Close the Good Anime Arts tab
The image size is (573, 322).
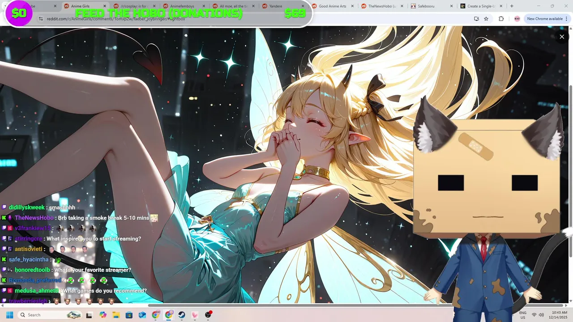click(352, 6)
